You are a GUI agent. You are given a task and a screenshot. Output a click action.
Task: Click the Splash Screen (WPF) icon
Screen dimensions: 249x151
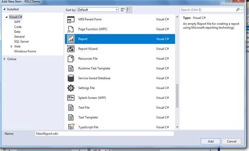pyautogui.click(x=71, y=98)
